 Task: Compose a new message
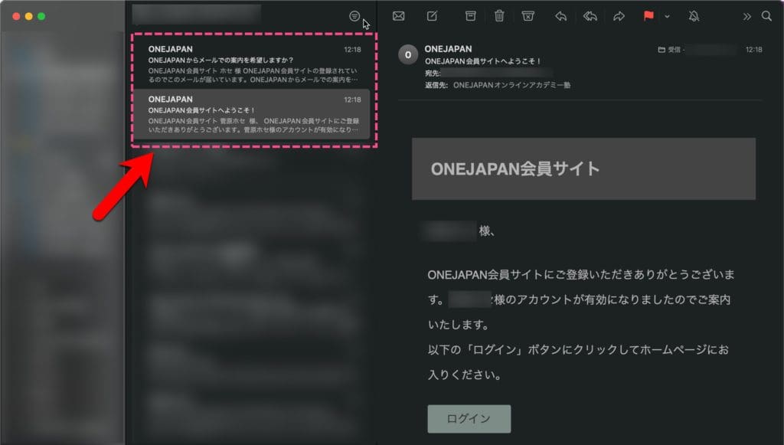pos(432,16)
